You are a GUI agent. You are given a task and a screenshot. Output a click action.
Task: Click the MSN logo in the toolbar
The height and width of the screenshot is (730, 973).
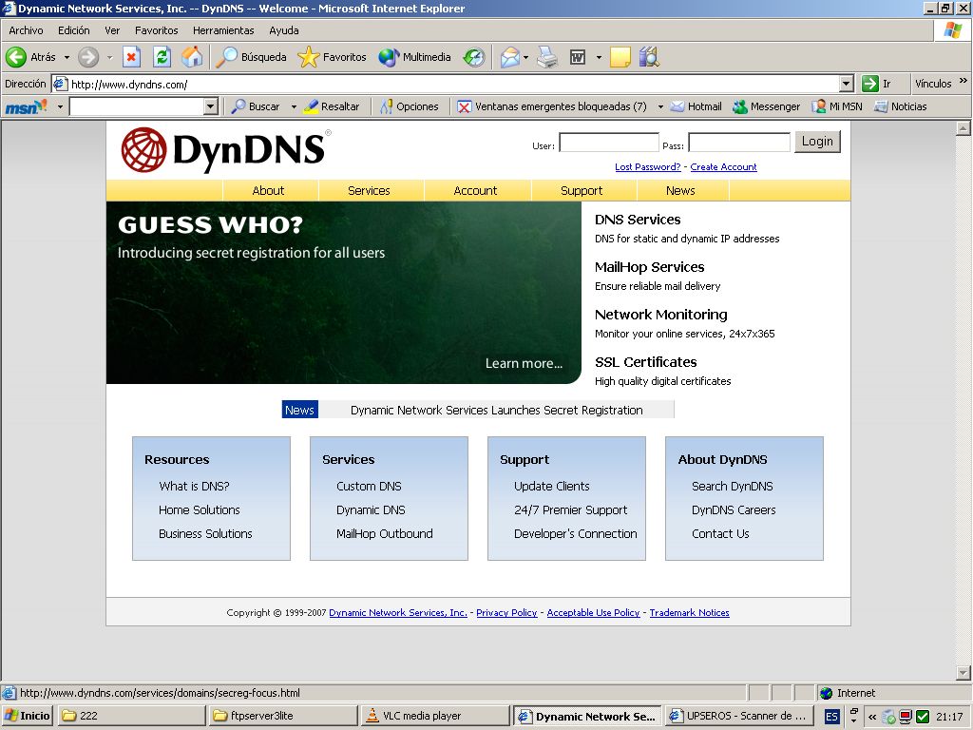tap(26, 106)
